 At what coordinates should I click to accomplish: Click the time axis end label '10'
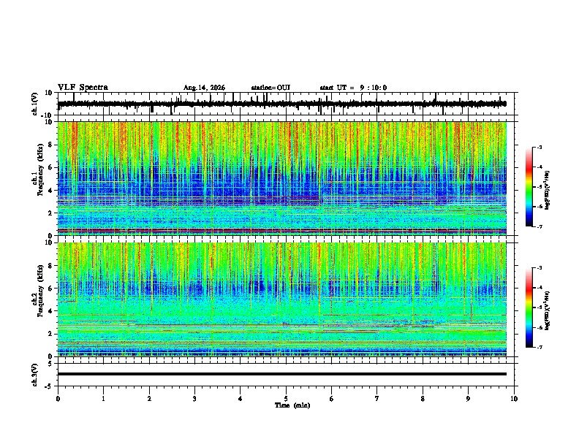(x=514, y=399)
